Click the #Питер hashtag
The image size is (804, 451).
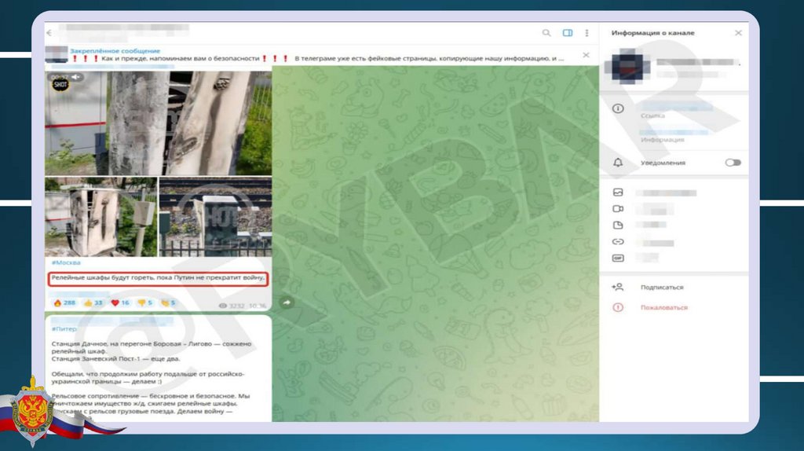64,329
